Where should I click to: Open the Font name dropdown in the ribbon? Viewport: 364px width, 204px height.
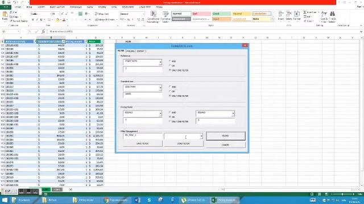(50, 14)
